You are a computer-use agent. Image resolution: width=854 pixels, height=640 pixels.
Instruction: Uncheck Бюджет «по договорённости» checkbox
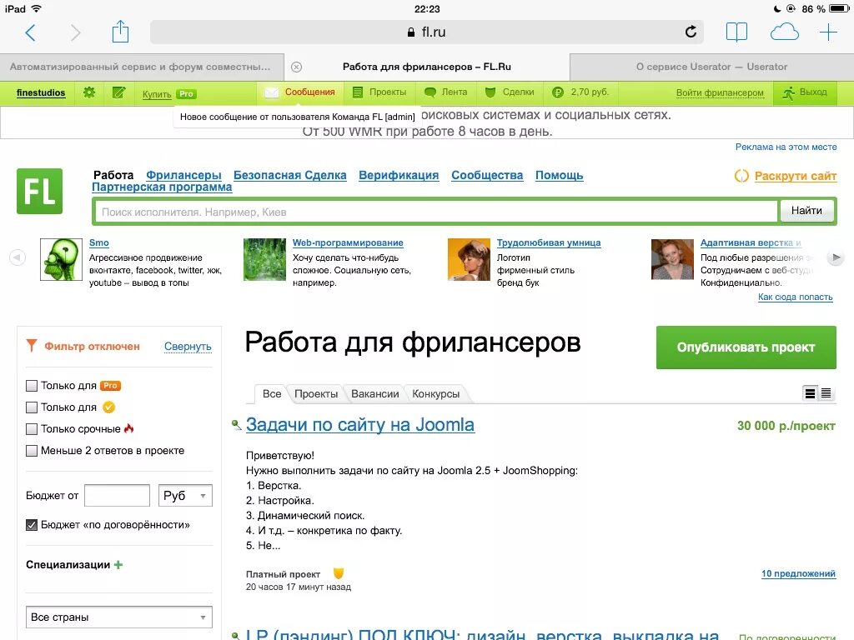(32, 525)
